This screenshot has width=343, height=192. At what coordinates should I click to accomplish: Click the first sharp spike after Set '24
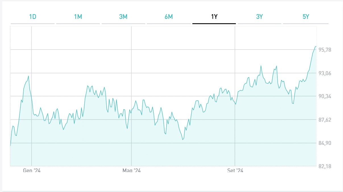click(x=261, y=66)
